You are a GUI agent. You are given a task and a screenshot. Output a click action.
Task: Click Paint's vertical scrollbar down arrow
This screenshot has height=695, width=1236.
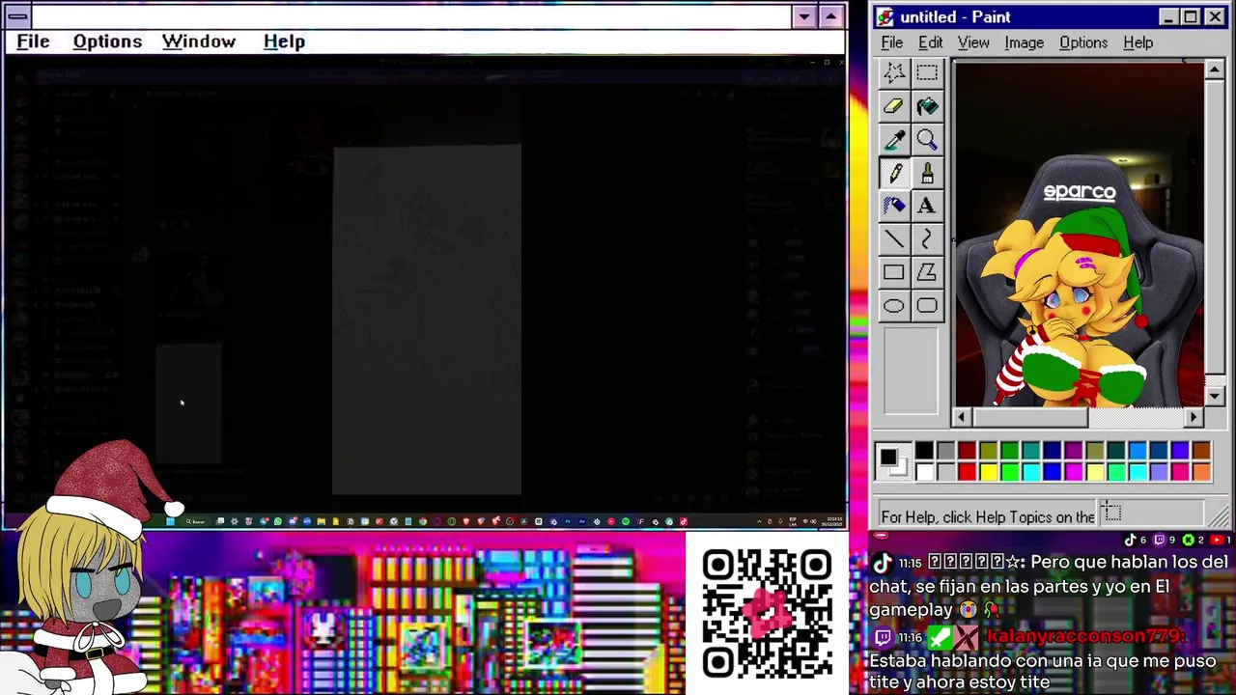[1215, 396]
